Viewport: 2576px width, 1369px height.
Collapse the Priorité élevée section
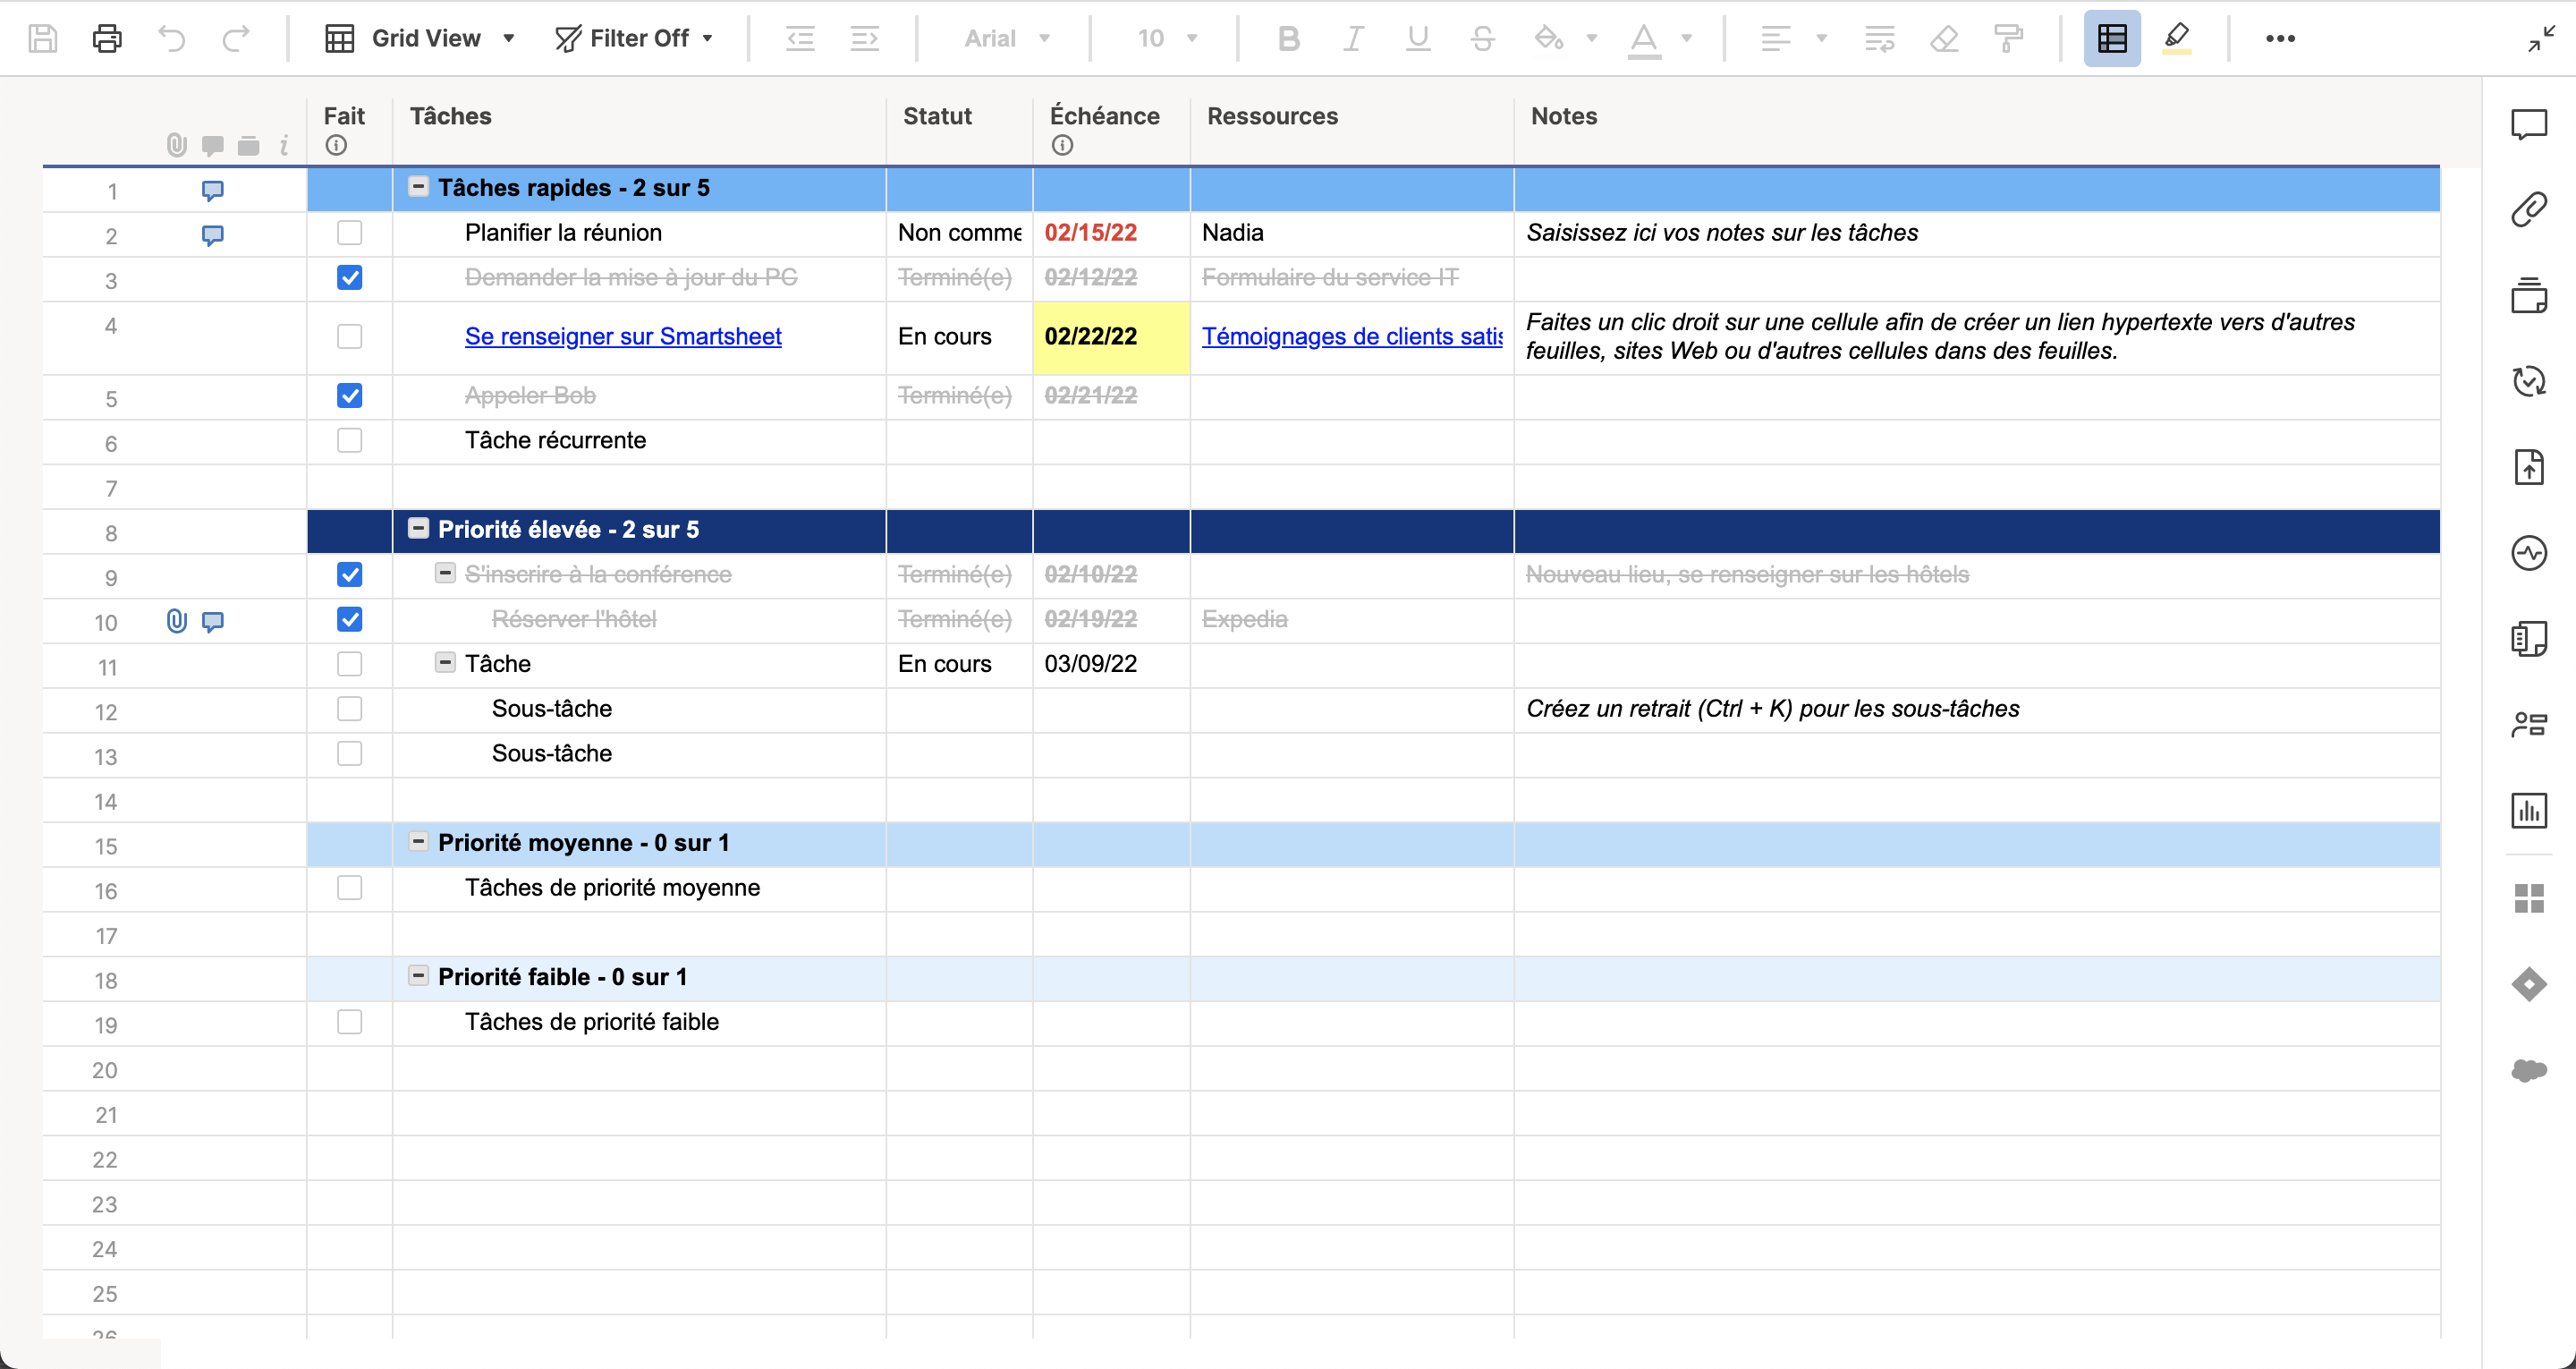[x=418, y=529]
